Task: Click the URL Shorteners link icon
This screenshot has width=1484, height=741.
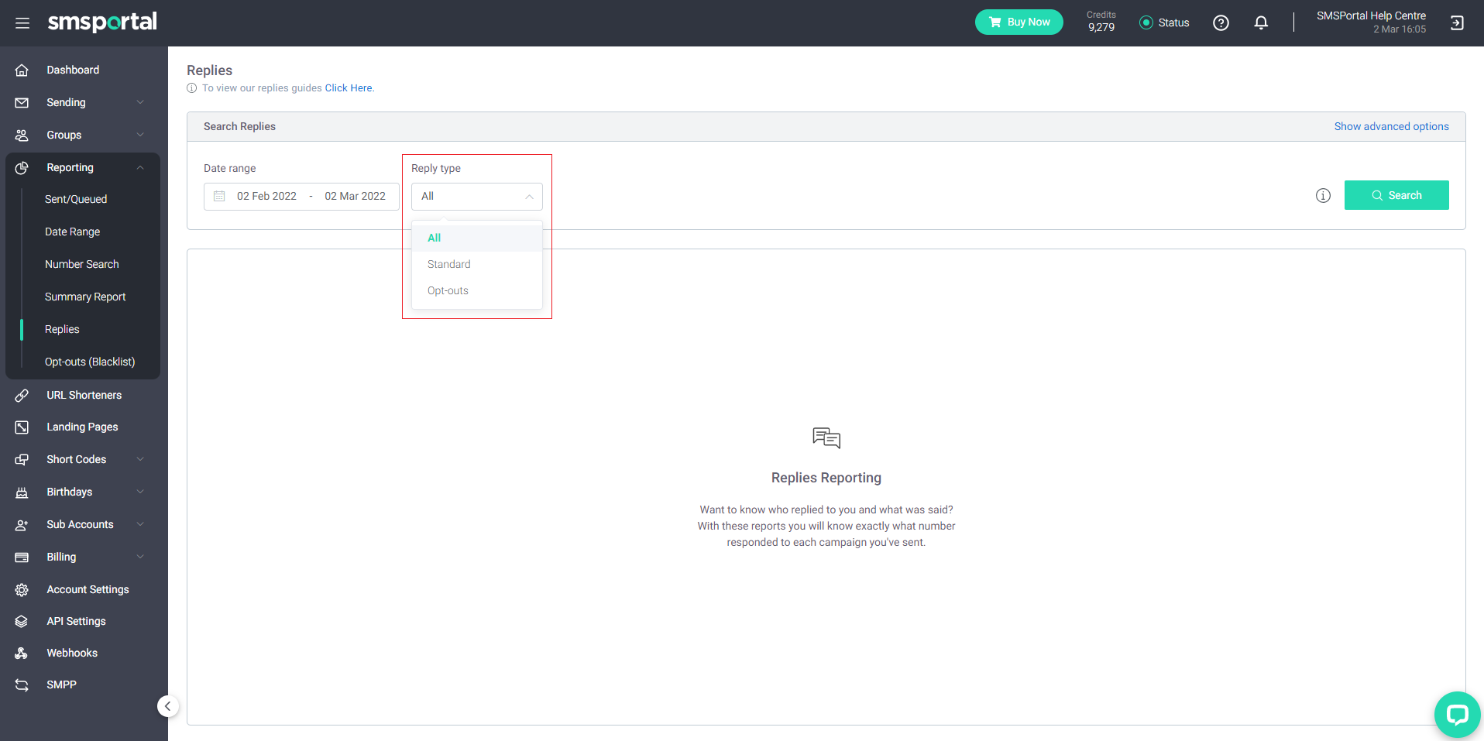Action: pos(22,395)
